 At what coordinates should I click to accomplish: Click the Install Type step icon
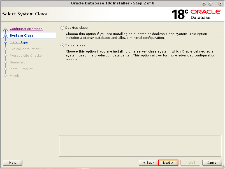(x=6, y=42)
